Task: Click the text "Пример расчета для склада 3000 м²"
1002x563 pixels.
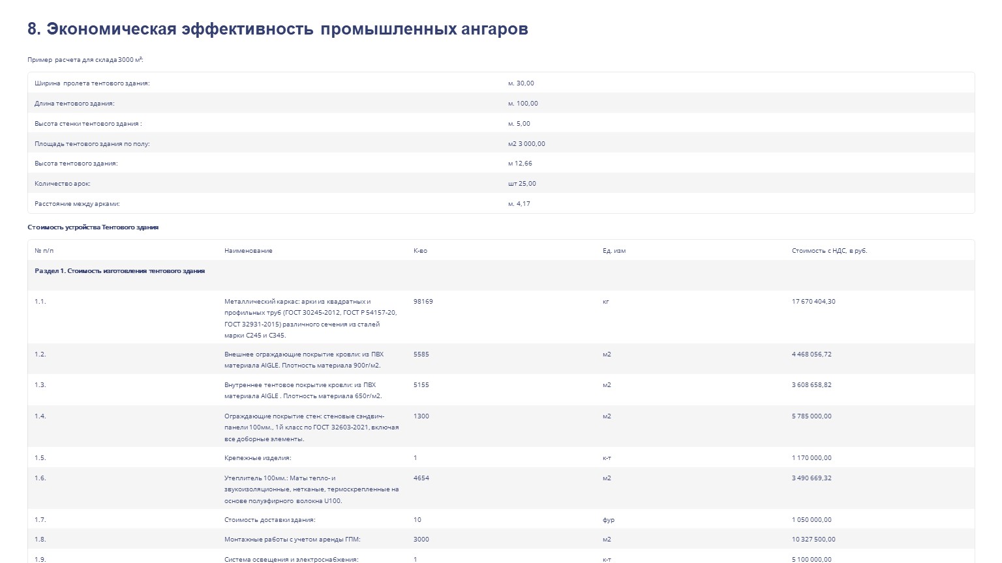Action: [85, 60]
